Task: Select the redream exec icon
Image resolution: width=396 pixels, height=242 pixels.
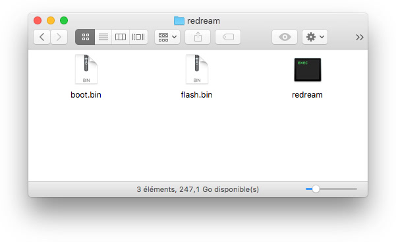Action: 307,70
